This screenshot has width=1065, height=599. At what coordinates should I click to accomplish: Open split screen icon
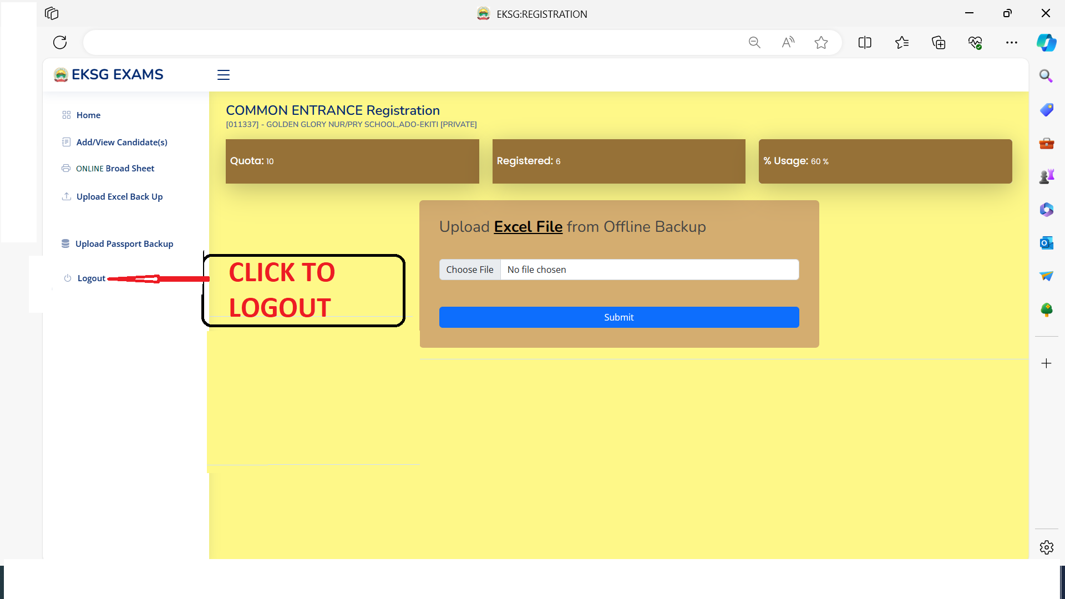[x=864, y=42]
